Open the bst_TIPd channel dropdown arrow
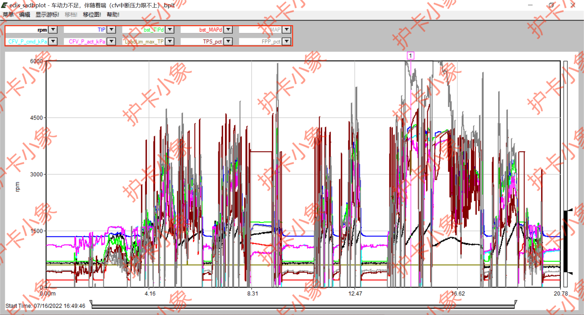The image size is (584, 315). 170,30
